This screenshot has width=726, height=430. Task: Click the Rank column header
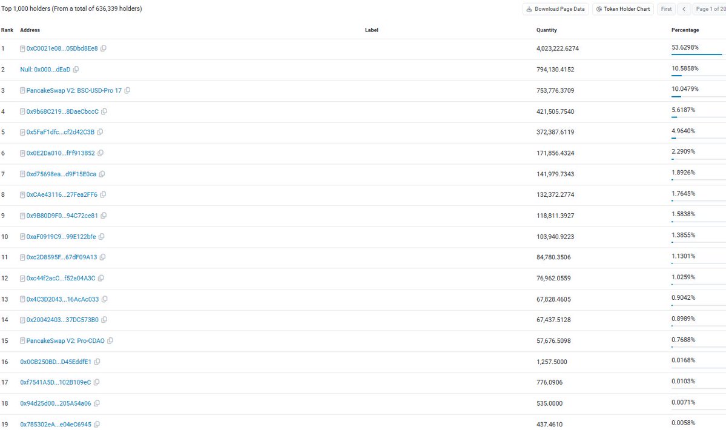click(x=7, y=30)
